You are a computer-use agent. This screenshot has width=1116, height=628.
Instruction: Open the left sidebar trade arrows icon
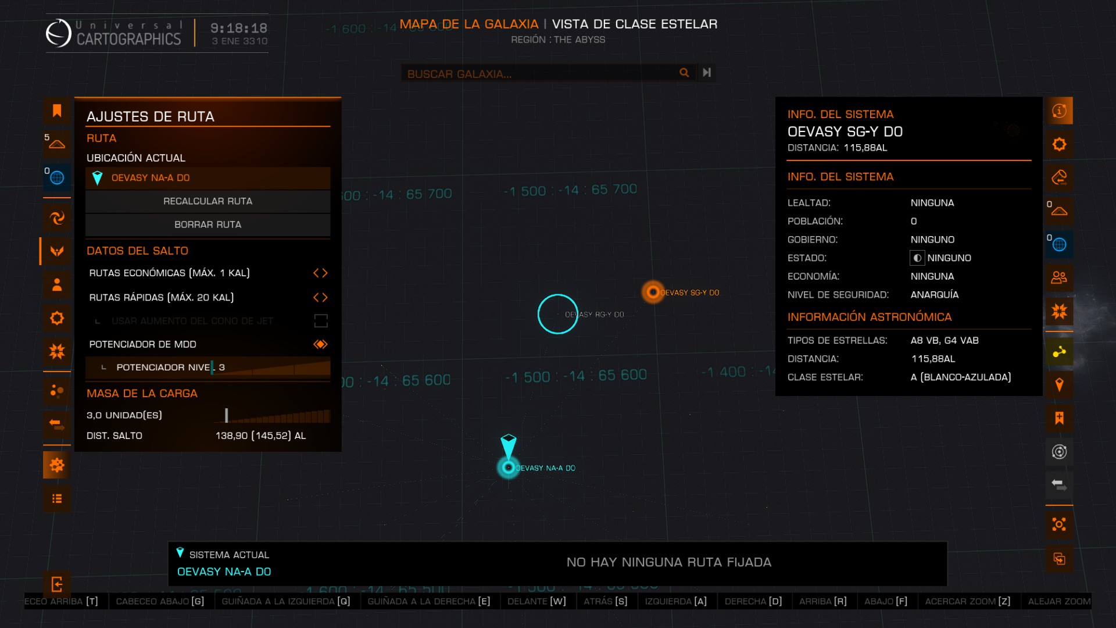click(x=57, y=424)
